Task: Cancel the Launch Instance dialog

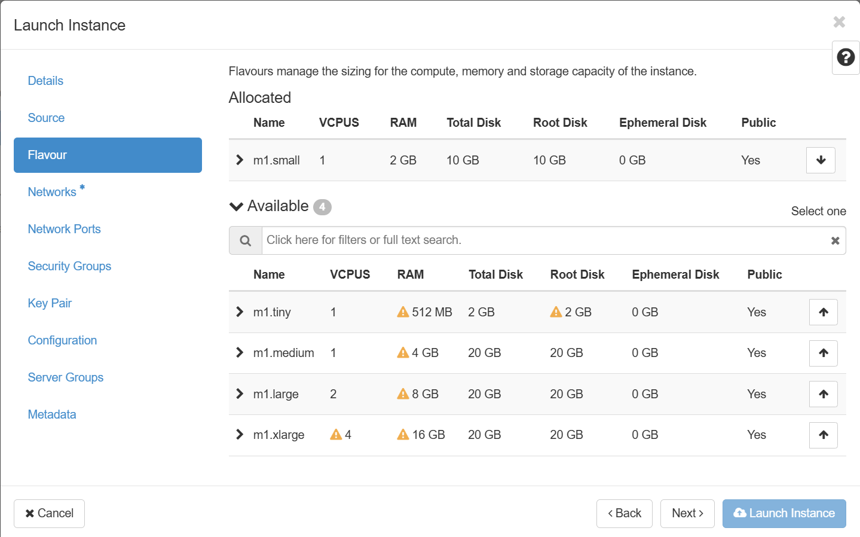Action: coord(49,513)
